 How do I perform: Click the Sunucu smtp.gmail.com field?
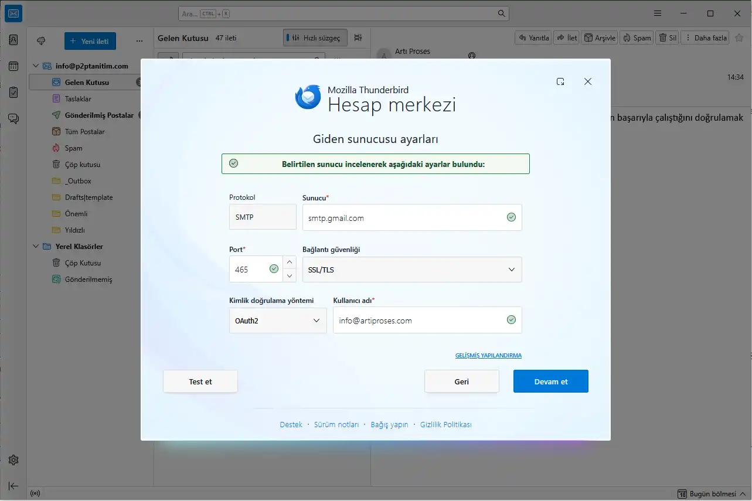tap(412, 217)
